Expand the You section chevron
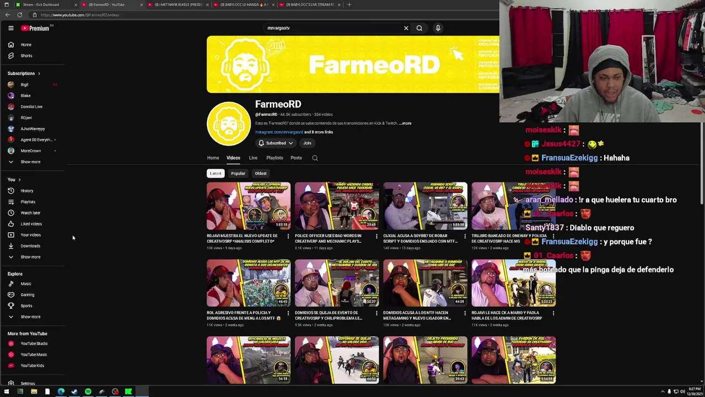 [19, 180]
